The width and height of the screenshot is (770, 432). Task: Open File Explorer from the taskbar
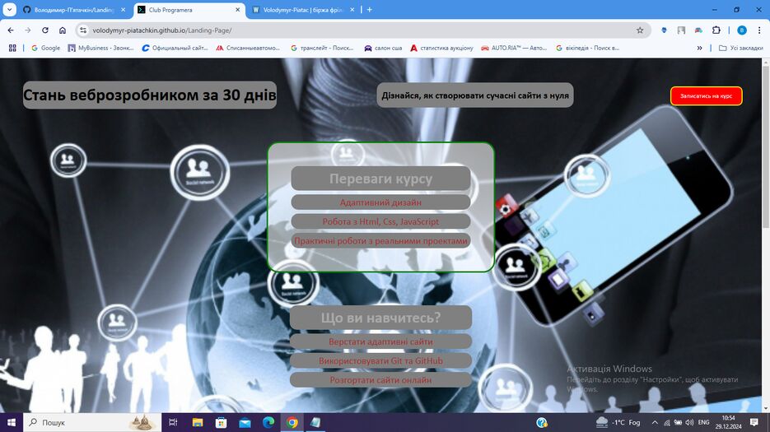tap(198, 422)
